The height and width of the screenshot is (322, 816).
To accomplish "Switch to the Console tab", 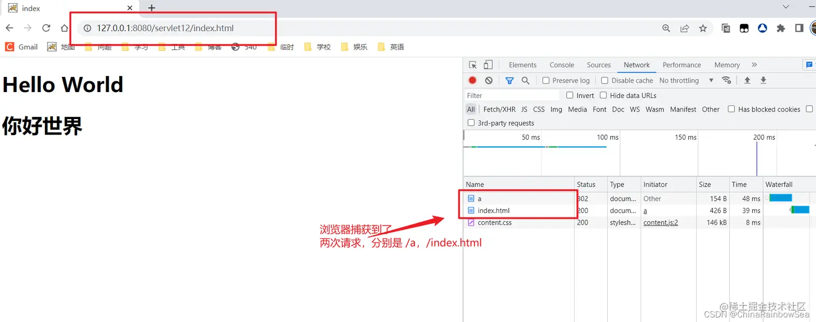I will point(562,65).
